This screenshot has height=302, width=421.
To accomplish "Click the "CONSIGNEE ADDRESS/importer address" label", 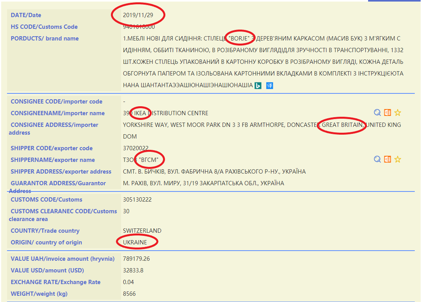I will coord(53,128).
